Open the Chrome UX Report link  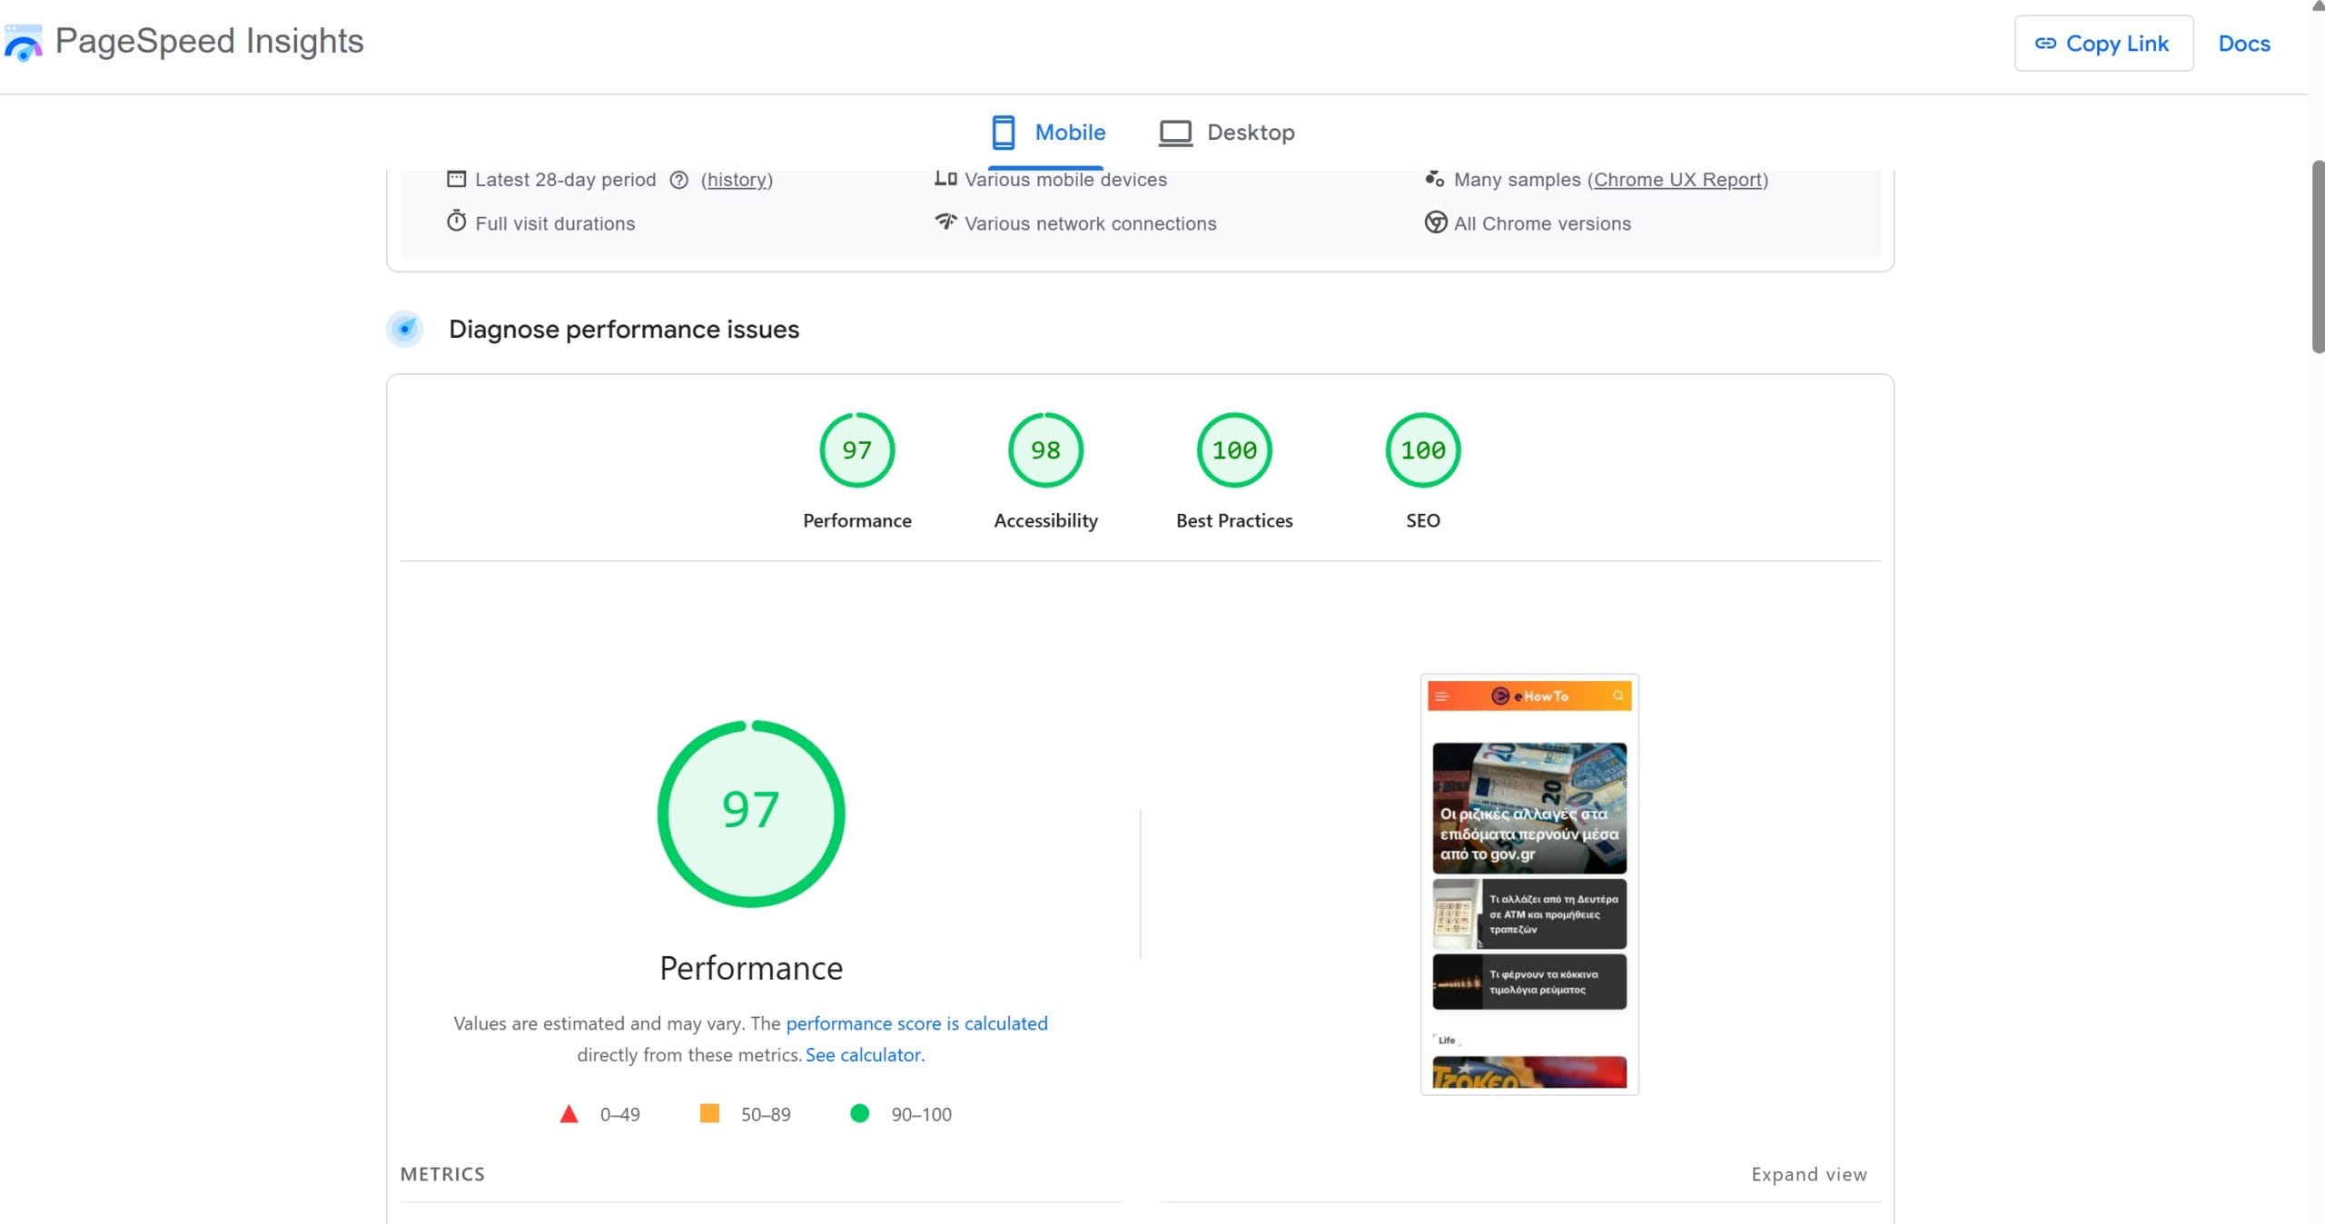click(x=1678, y=179)
